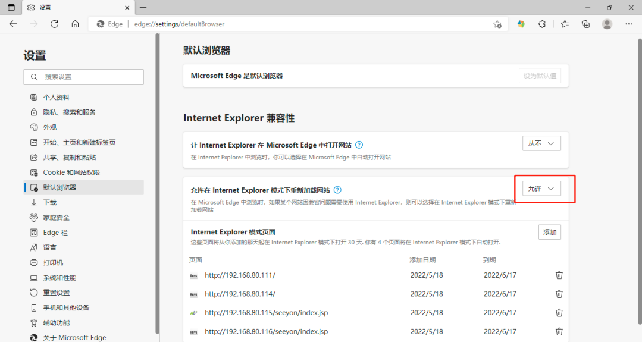The image size is (642, 342).
Task: Open 外观 settings
Action: point(84,127)
